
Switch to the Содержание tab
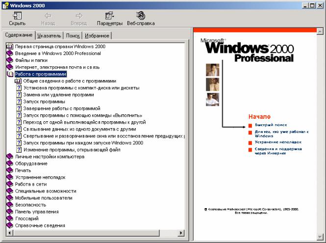point(19,35)
